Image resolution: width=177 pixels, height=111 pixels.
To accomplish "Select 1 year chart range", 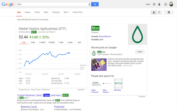I will 61,42.
